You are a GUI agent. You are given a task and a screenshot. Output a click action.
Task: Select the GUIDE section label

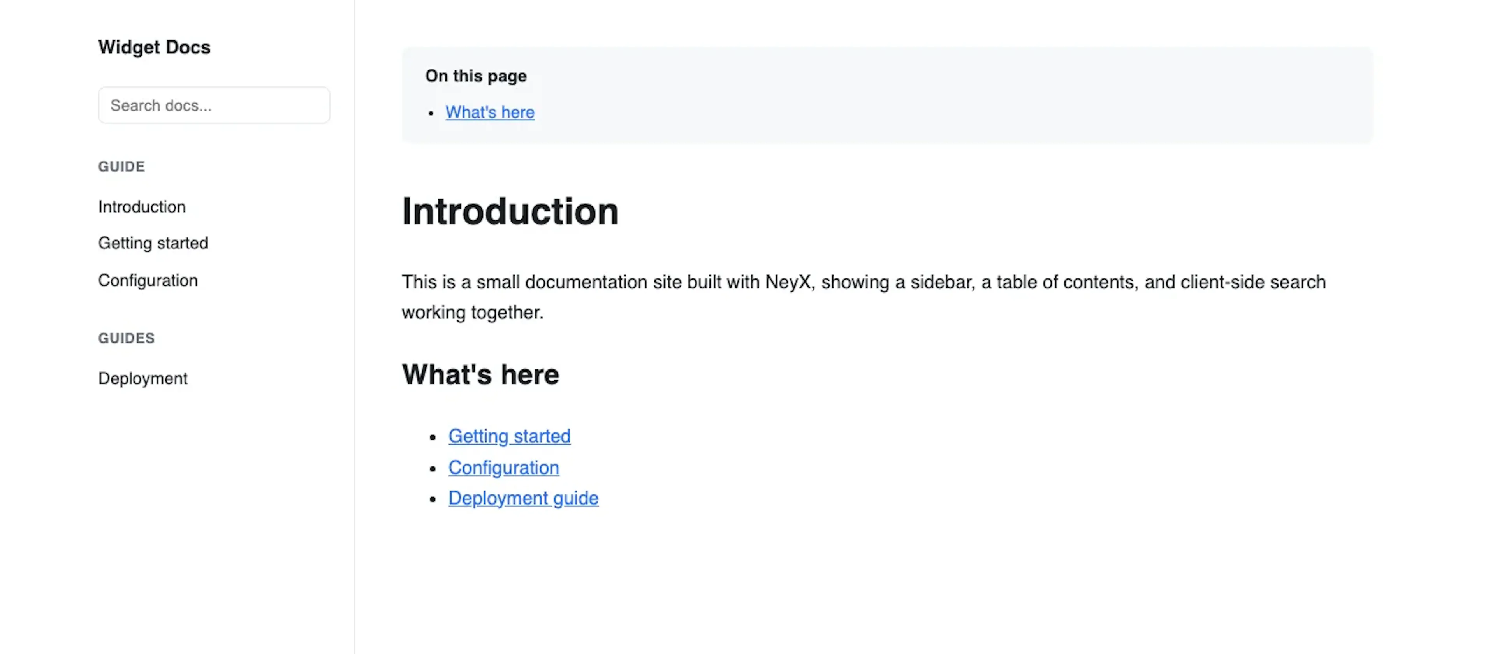click(x=121, y=167)
